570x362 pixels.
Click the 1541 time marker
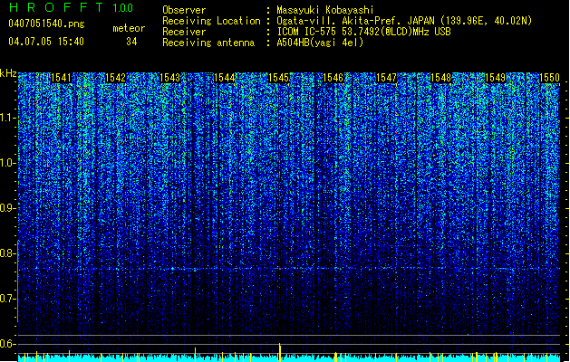(61, 78)
